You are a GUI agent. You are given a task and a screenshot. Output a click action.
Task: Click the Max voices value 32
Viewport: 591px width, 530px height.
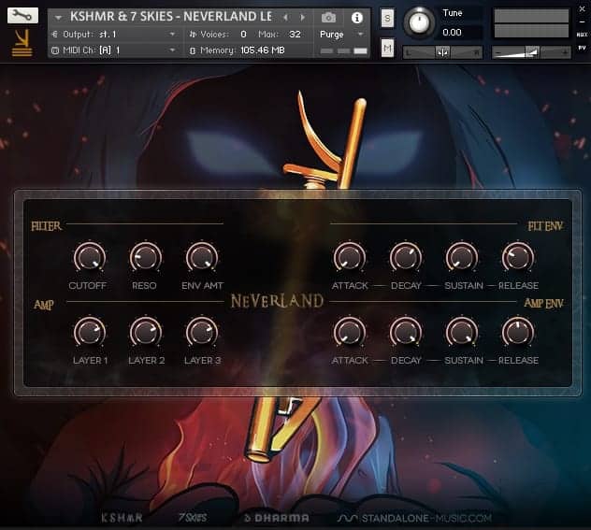click(295, 35)
